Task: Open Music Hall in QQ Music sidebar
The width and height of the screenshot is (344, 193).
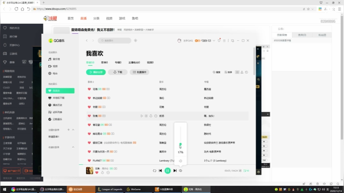Action: coord(54,59)
